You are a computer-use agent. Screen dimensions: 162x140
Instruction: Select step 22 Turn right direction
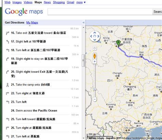click(x=28, y=93)
